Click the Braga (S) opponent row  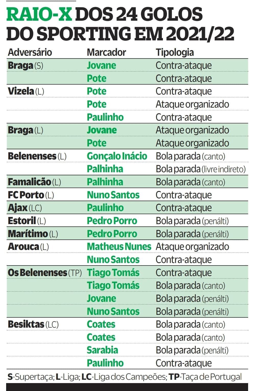[127, 65]
